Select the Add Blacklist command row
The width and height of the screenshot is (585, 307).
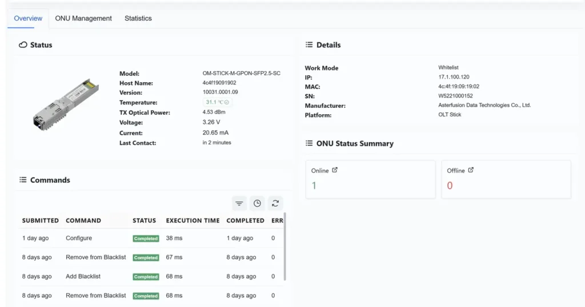pyautogui.click(x=83, y=276)
